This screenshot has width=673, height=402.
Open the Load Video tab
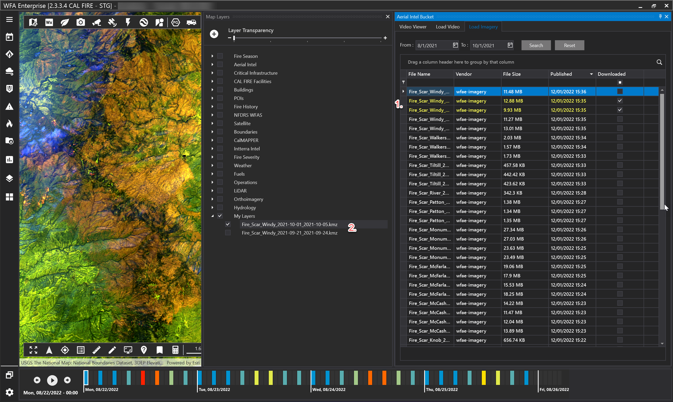click(x=447, y=27)
